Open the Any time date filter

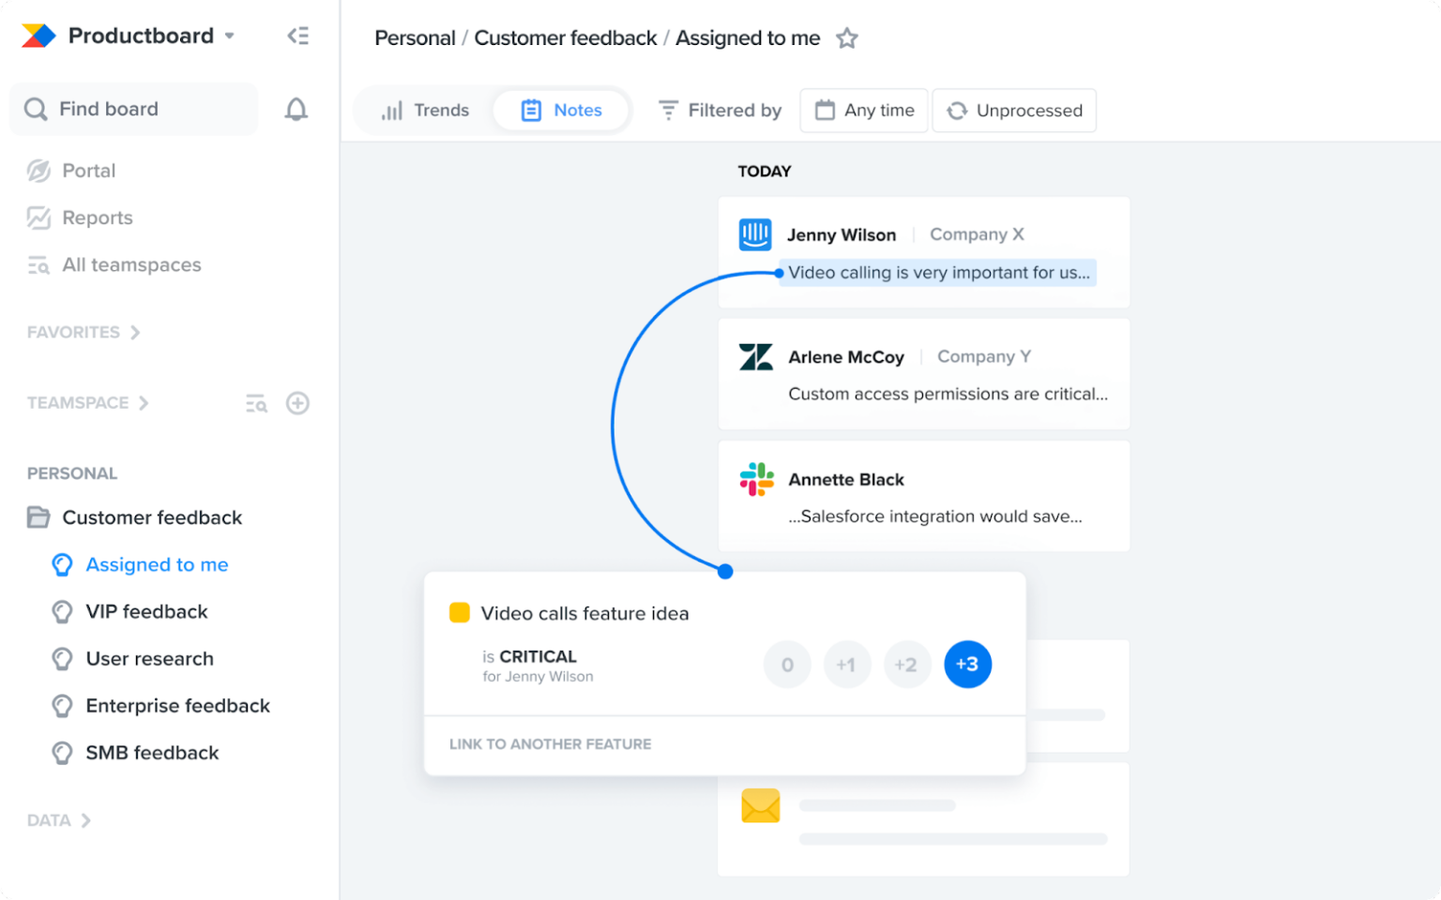863,110
